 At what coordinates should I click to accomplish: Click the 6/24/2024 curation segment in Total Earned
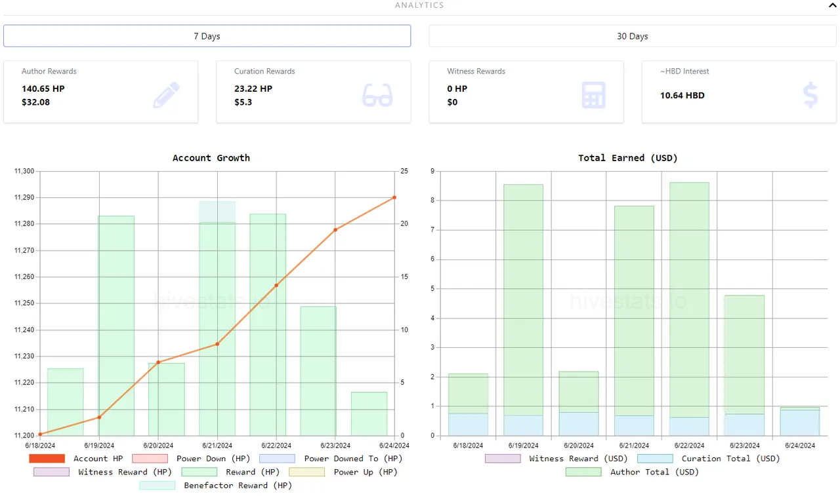[800, 423]
